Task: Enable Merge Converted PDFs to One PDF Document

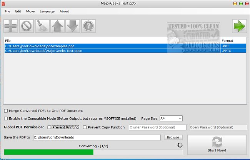Action: (x=6, y=111)
